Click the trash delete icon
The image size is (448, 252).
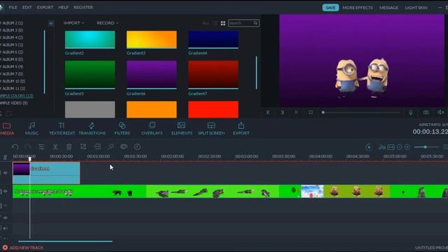pos(69,147)
